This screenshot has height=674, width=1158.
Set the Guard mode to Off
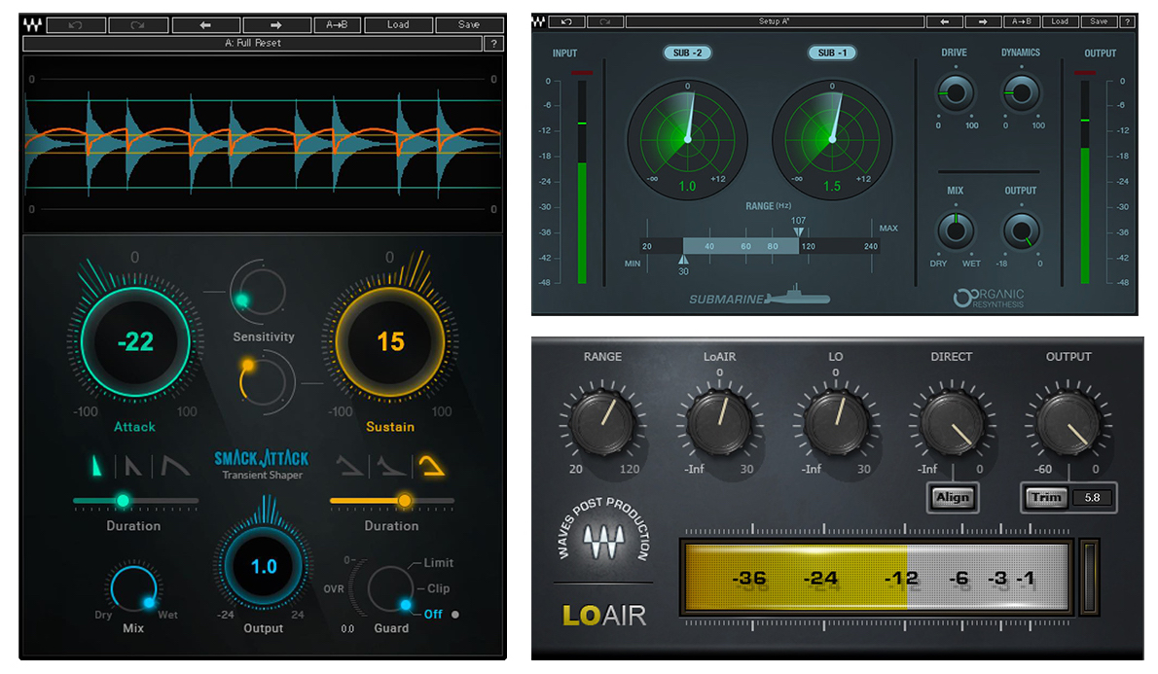pos(433,615)
